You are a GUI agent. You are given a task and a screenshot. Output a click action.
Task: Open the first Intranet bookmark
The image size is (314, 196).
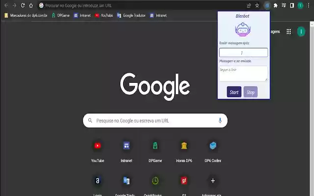pyautogui.click(x=82, y=15)
